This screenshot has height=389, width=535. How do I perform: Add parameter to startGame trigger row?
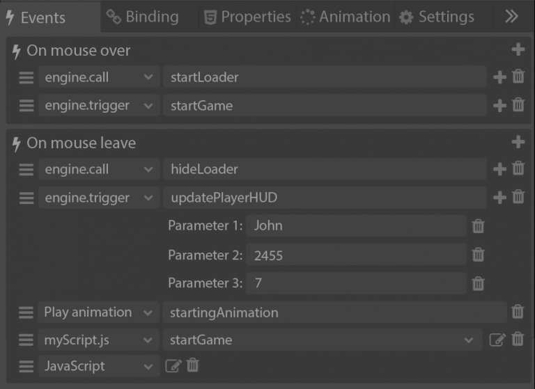pyautogui.click(x=499, y=106)
